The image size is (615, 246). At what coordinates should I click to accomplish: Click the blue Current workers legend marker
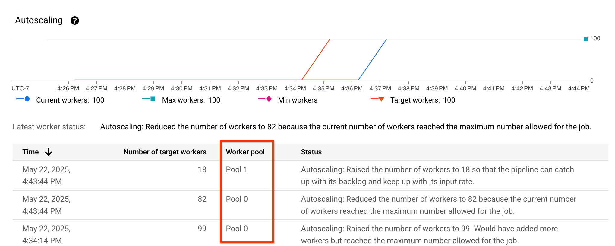point(27,99)
